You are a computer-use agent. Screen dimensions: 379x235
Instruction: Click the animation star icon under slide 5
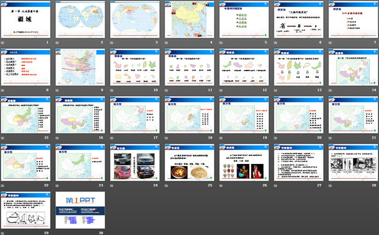click(221, 43)
